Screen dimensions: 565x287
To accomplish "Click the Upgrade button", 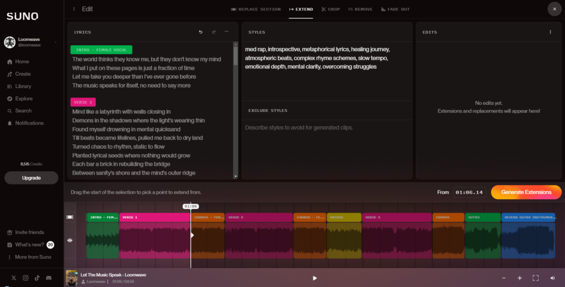I will click(31, 178).
